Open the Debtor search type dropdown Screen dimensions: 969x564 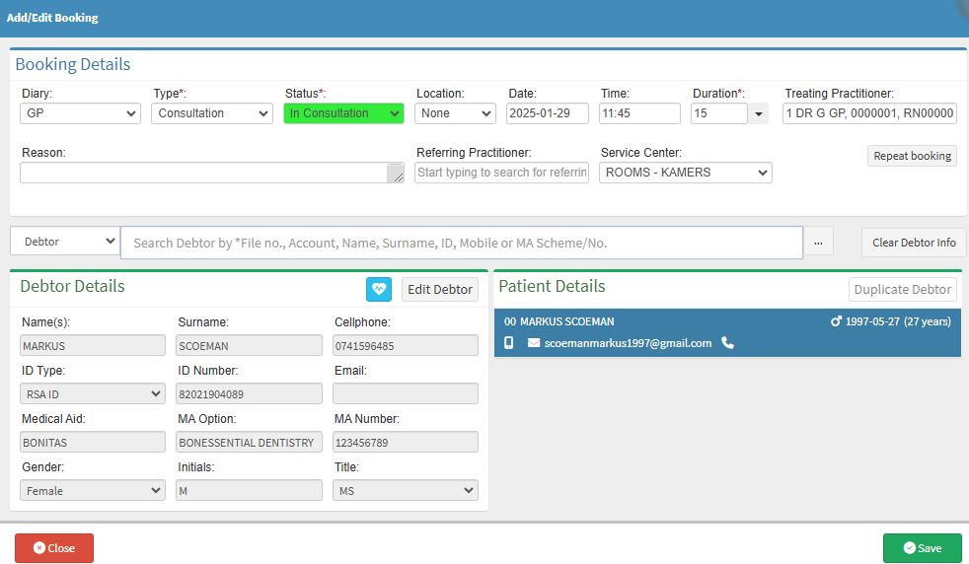(64, 242)
